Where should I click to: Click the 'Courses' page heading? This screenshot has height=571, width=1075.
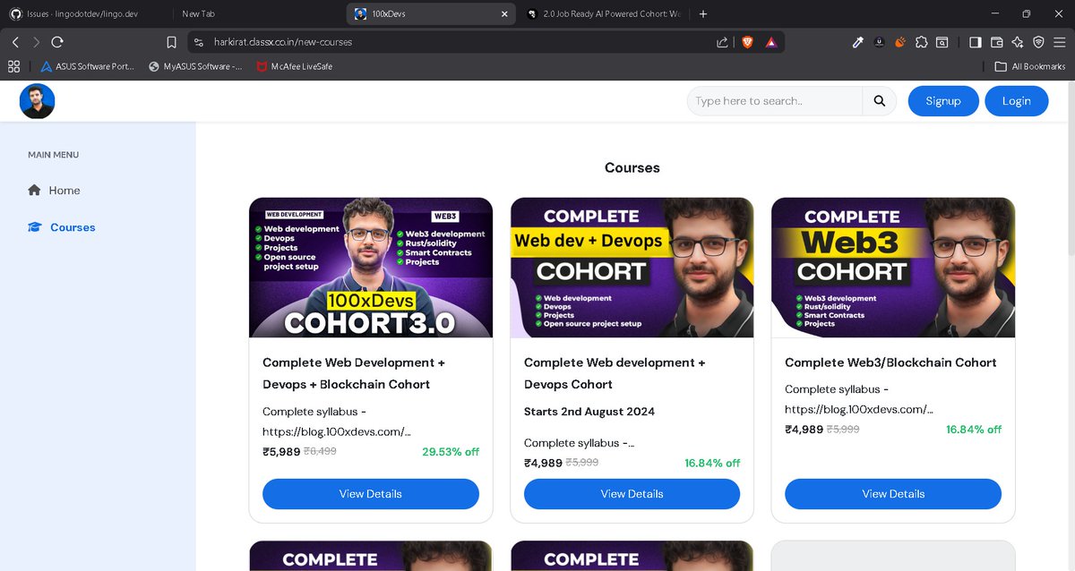pyautogui.click(x=632, y=167)
